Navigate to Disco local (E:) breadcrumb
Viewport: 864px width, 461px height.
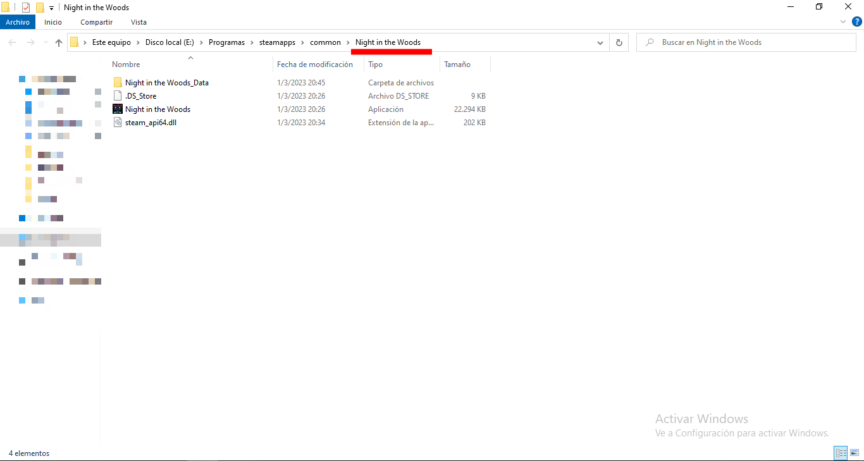point(170,42)
